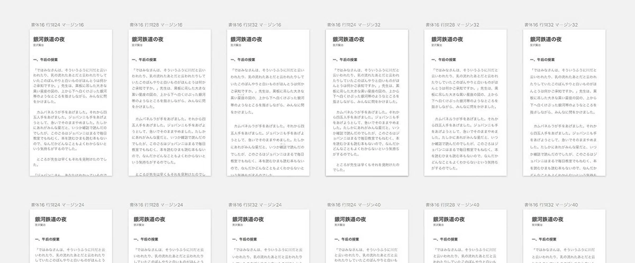
Task: Click カムパネルラ paragraph in 行間32 マージン32 artboard
Action: point(564,151)
